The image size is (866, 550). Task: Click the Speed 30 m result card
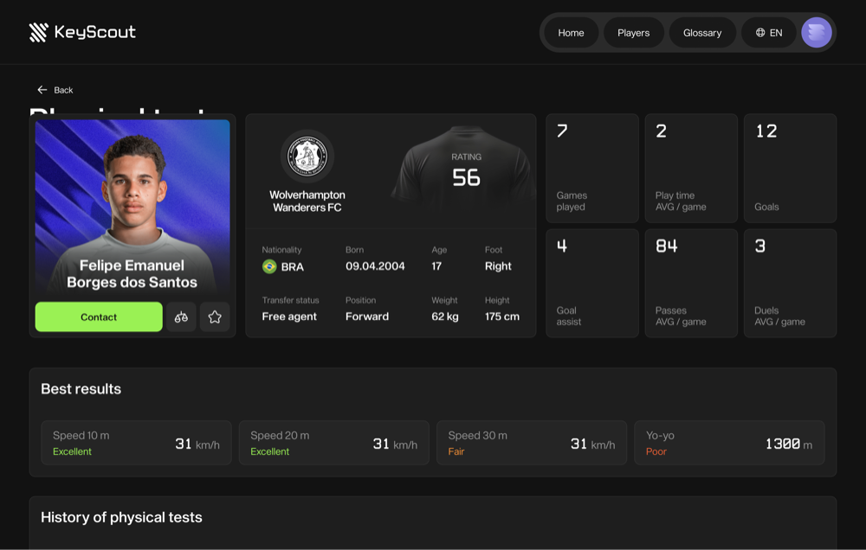tap(532, 443)
